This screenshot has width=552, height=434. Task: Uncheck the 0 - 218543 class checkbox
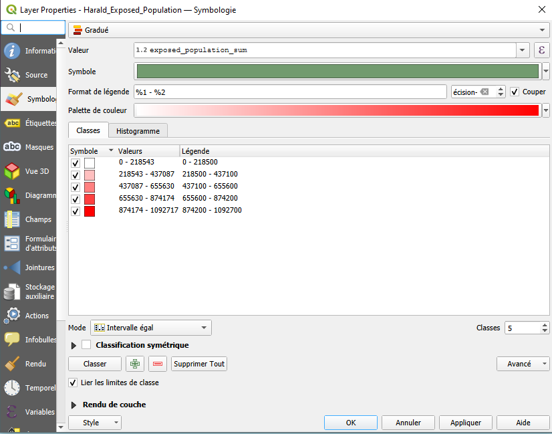(x=76, y=162)
